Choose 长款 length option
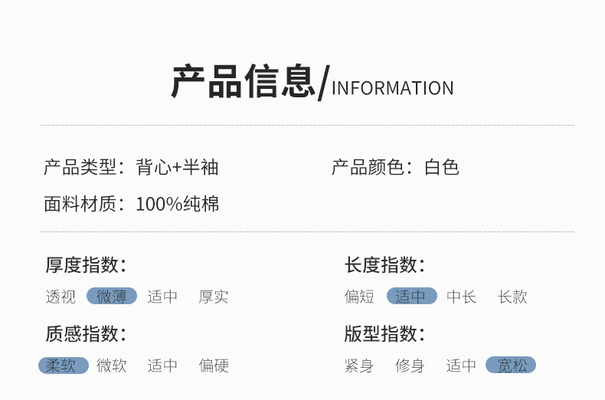This screenshot has width=605, height=400. (512, 297)
